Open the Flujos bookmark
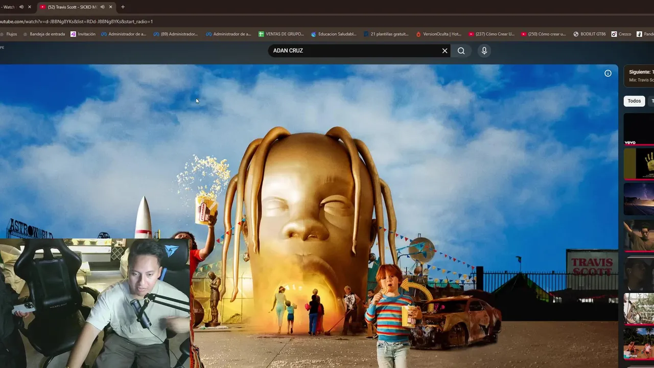Screen dimensions: 654x368 click(x=8, y=34)
